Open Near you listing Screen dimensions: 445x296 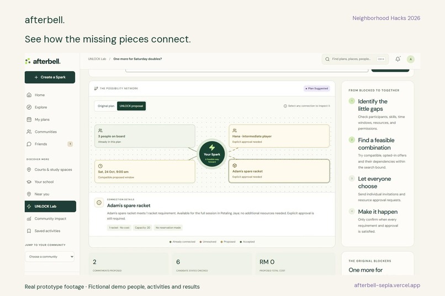(50, 194)
